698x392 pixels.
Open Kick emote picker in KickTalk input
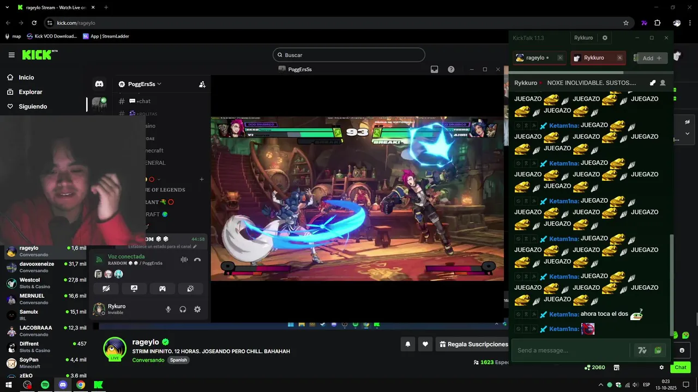click(658, 351)
